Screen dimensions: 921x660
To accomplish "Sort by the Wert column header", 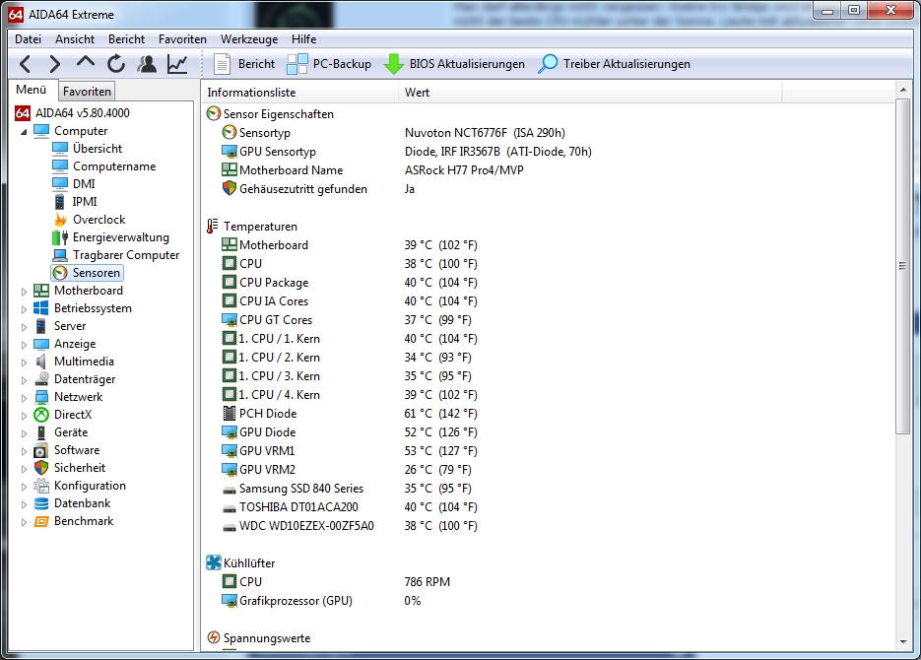I will [590, 93].
